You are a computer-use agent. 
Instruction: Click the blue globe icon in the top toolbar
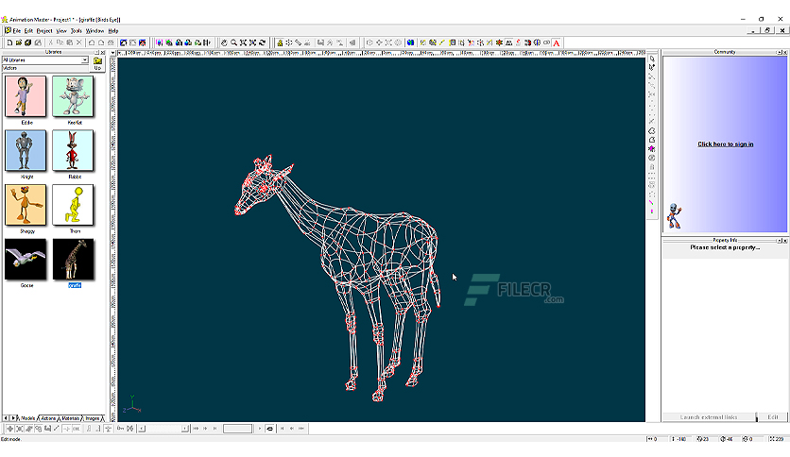(411, 42)
